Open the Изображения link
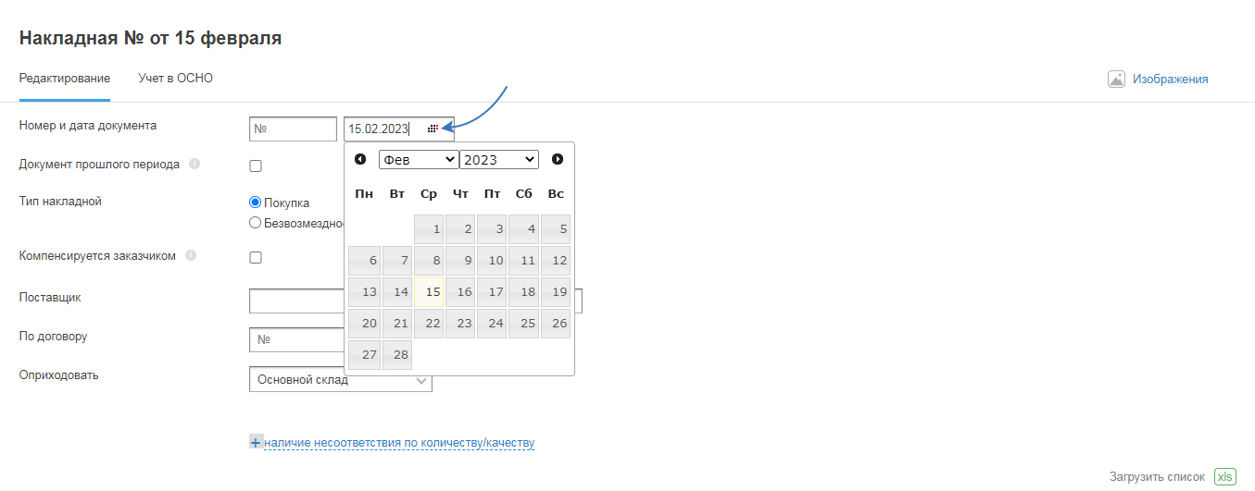This screenshot has width=1255, height=491. point(1170,79)
